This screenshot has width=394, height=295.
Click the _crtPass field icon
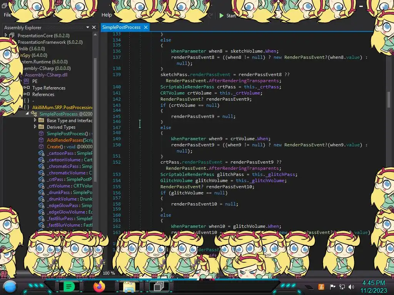(x=42, y=179)
